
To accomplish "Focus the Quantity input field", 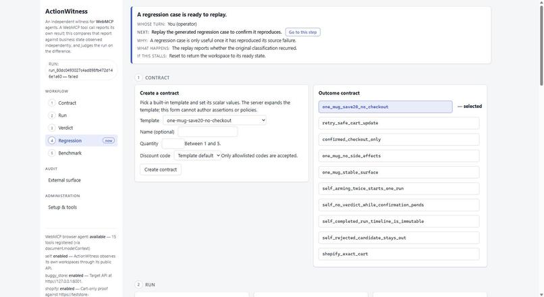I will click(173, 144).
